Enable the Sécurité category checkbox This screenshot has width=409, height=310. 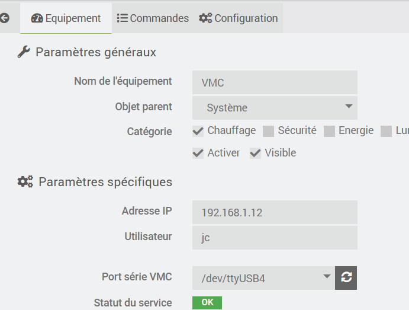click(x=268, y=131)
